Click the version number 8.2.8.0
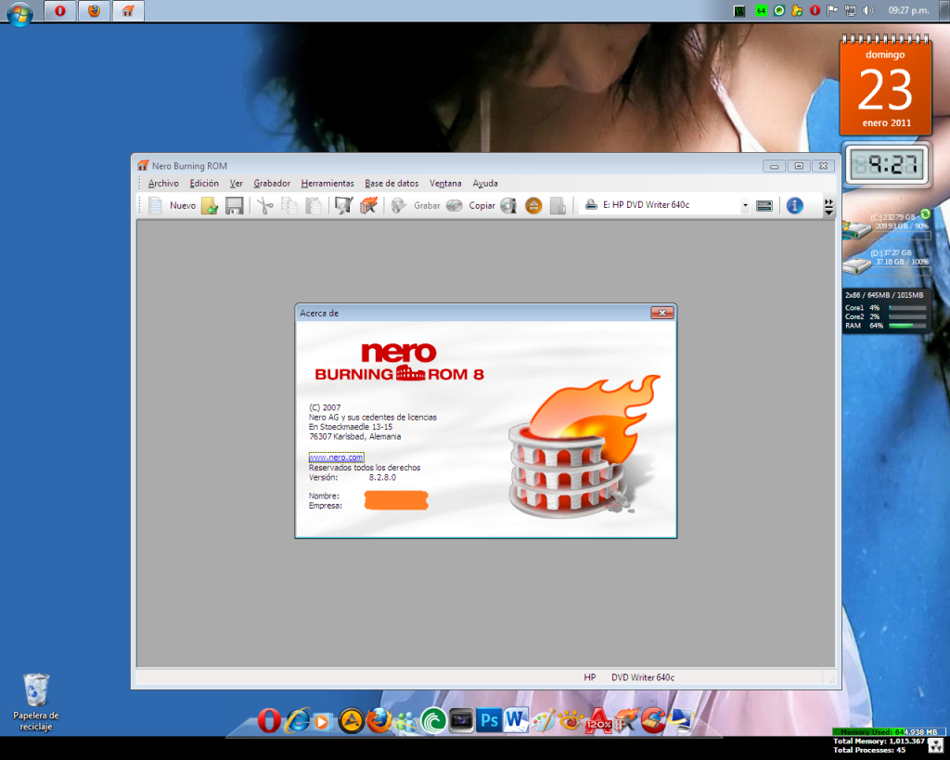Viewport: 950px width, 760px height. pos(382,478)
